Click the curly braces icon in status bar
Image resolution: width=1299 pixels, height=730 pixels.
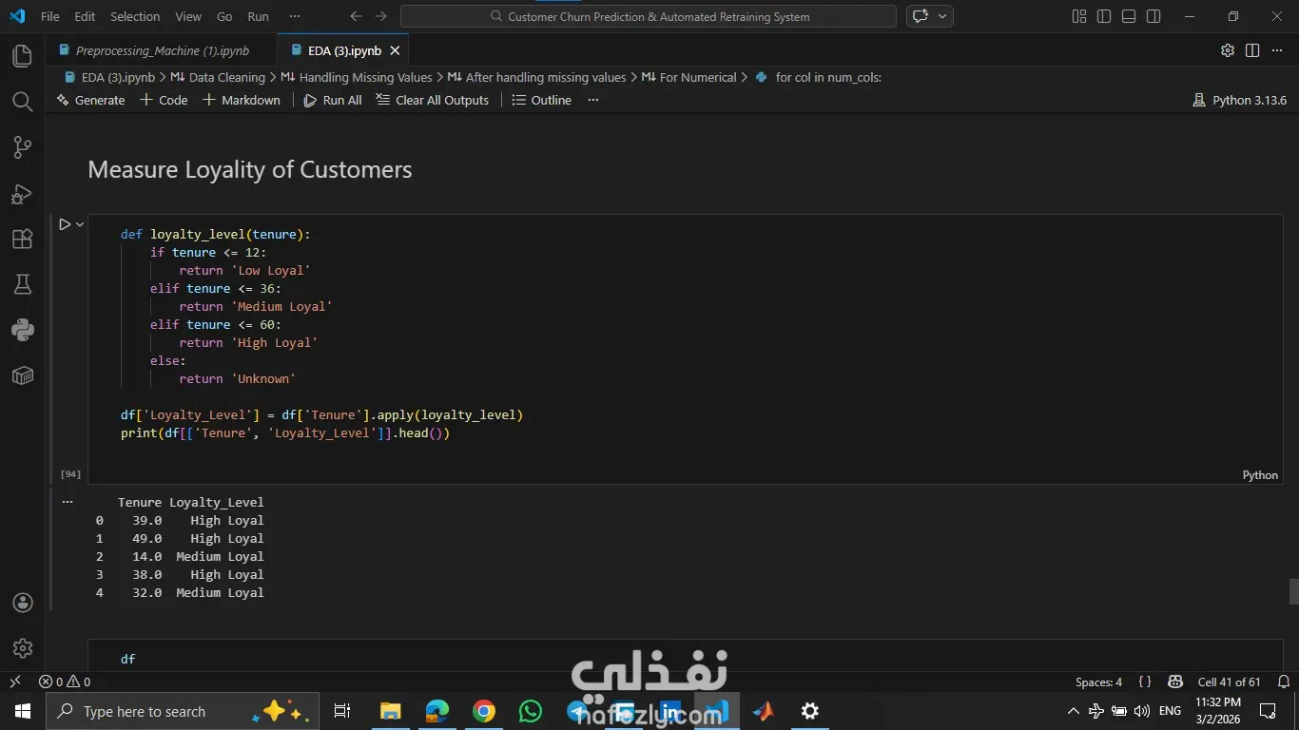[x=1145, y=682]
